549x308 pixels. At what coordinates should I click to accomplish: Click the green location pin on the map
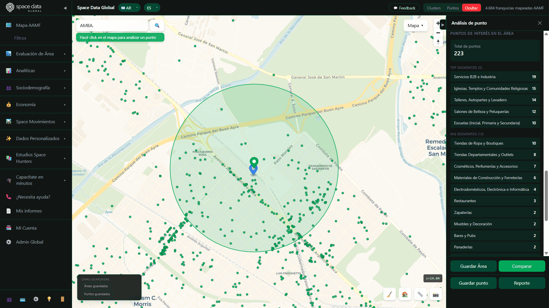click(x=254, y=162)
